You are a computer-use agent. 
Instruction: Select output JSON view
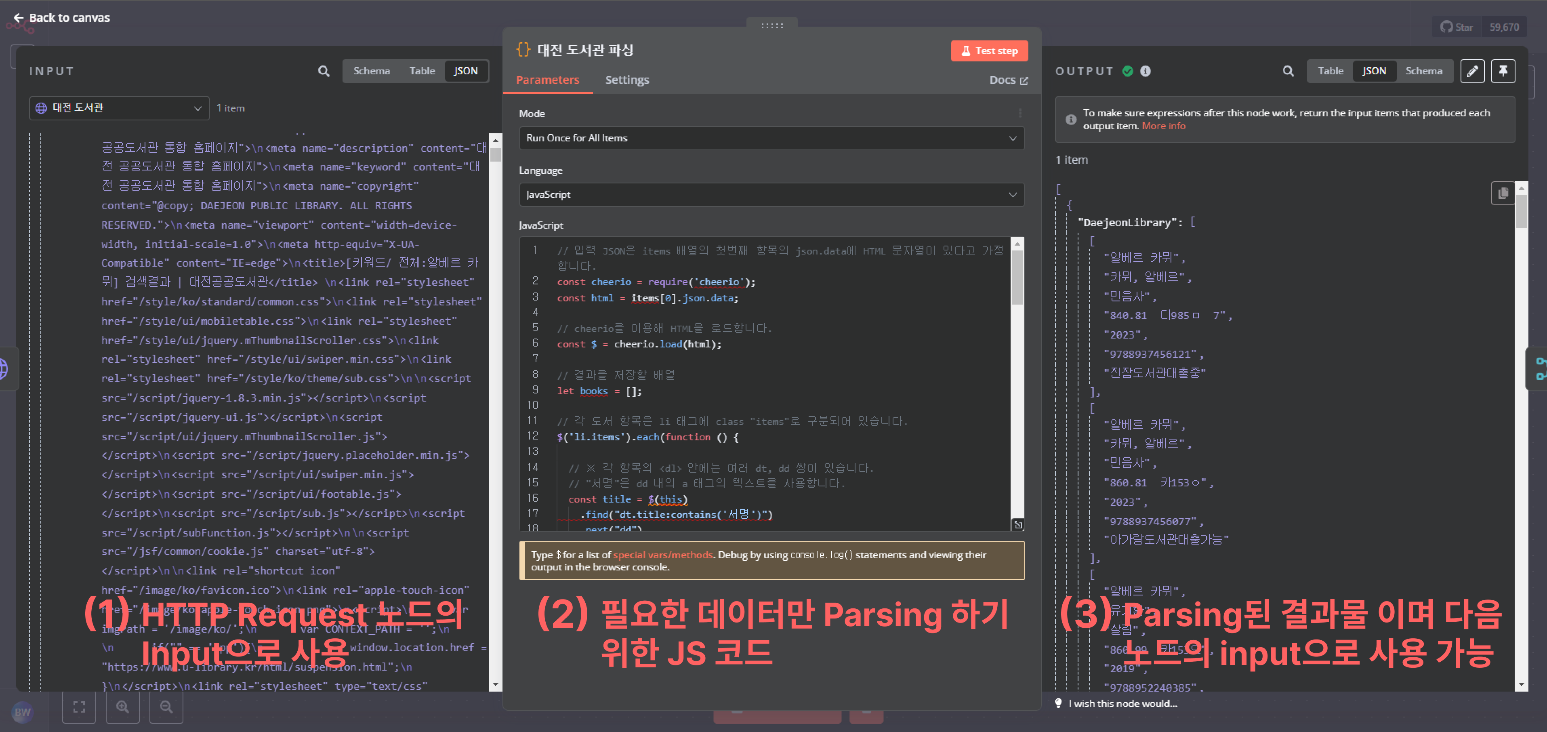[x=1373, y=71]
